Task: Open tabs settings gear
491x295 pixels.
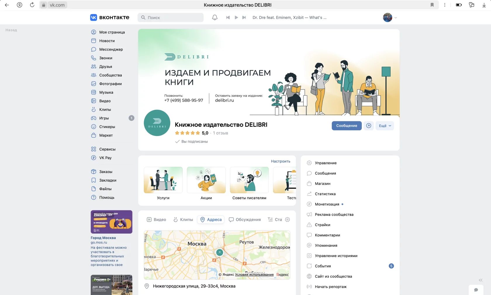Action: 288,219
